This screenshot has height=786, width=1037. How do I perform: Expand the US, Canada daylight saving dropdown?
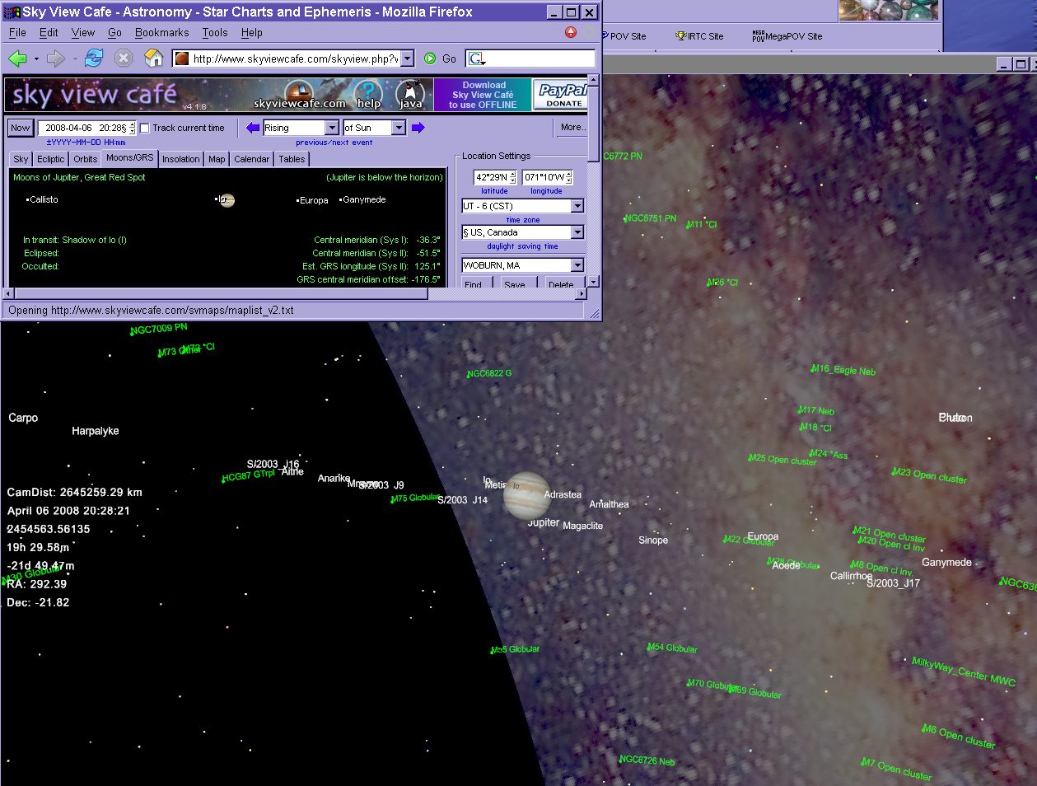pos(577,232)
